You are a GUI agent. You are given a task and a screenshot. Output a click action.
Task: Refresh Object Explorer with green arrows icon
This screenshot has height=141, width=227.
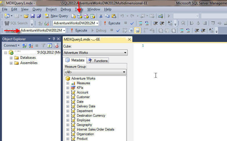[x=50, y=46]
